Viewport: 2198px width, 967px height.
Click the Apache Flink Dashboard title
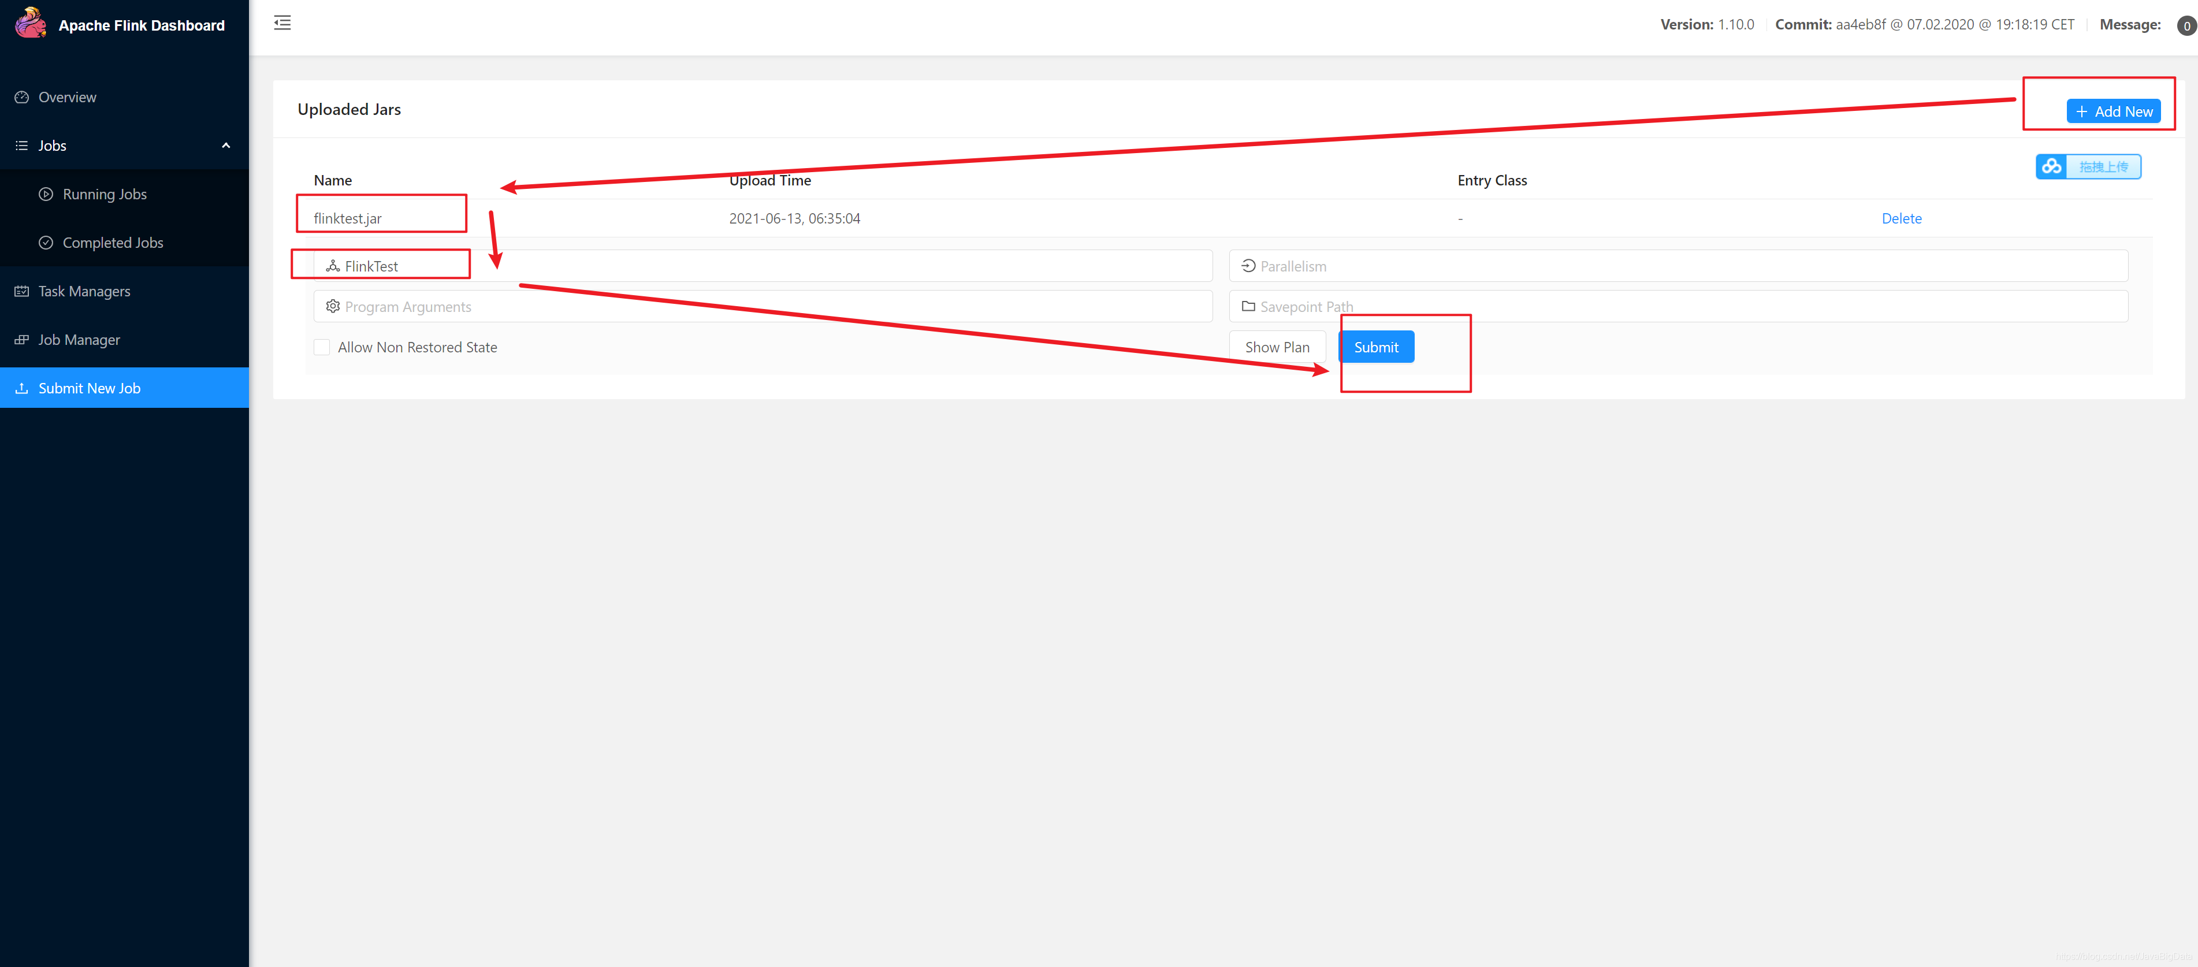click(142, 25)
